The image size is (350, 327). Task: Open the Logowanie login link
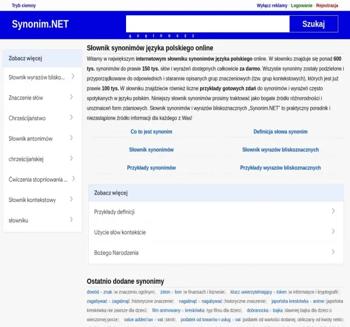[302, 5]
